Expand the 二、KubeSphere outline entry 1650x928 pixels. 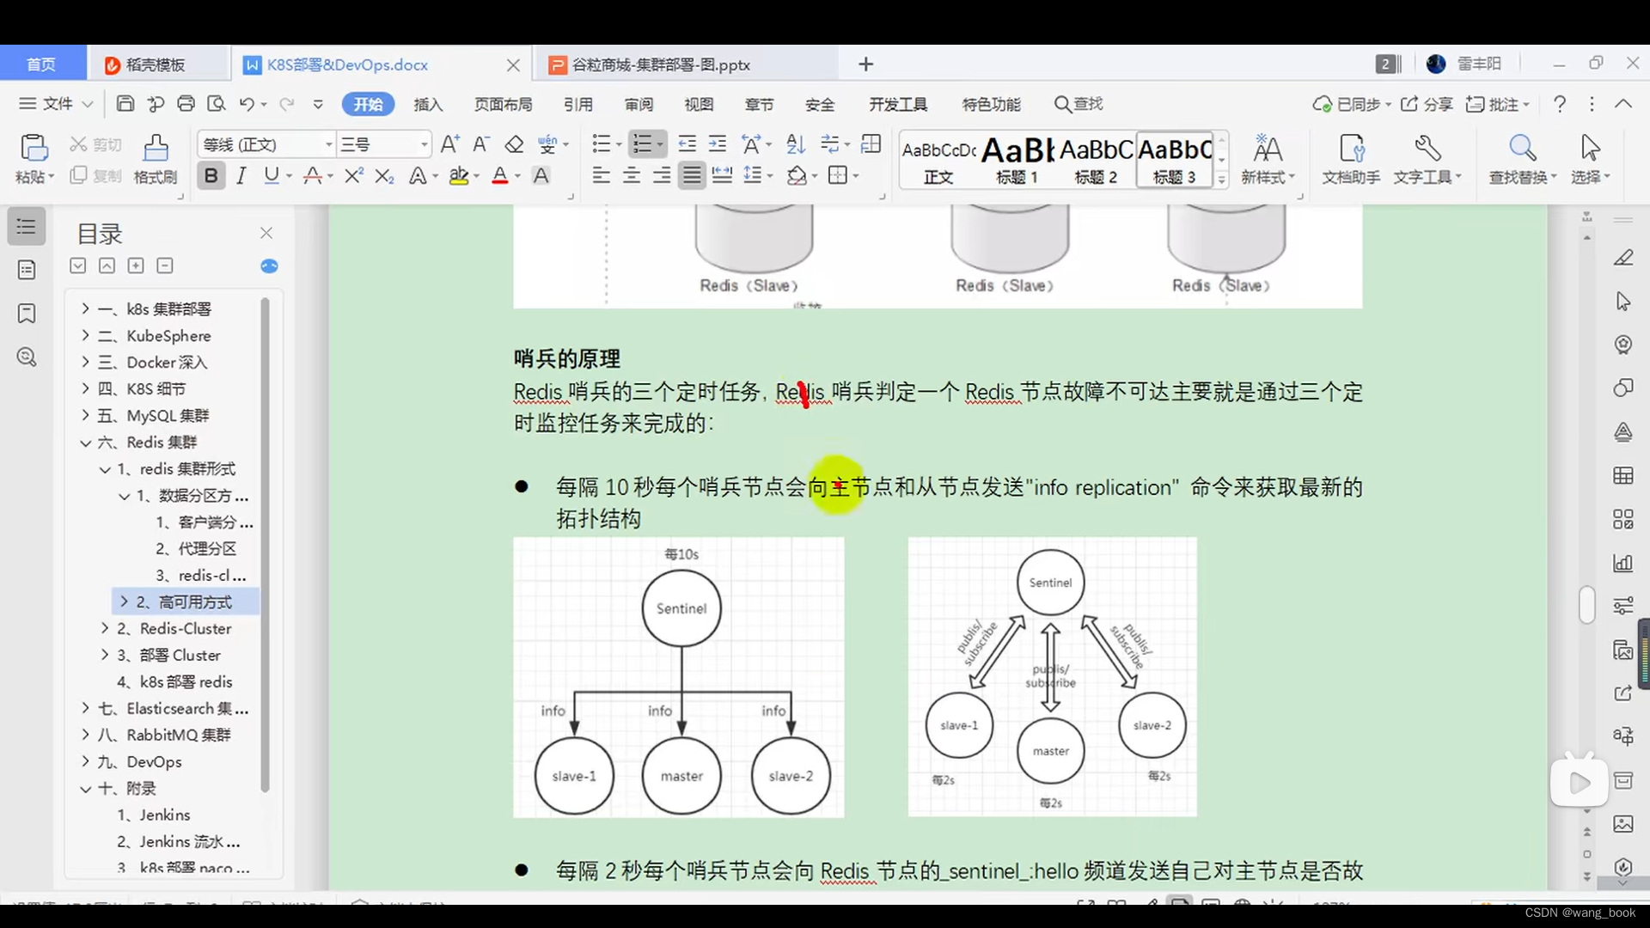pos(85,335)
